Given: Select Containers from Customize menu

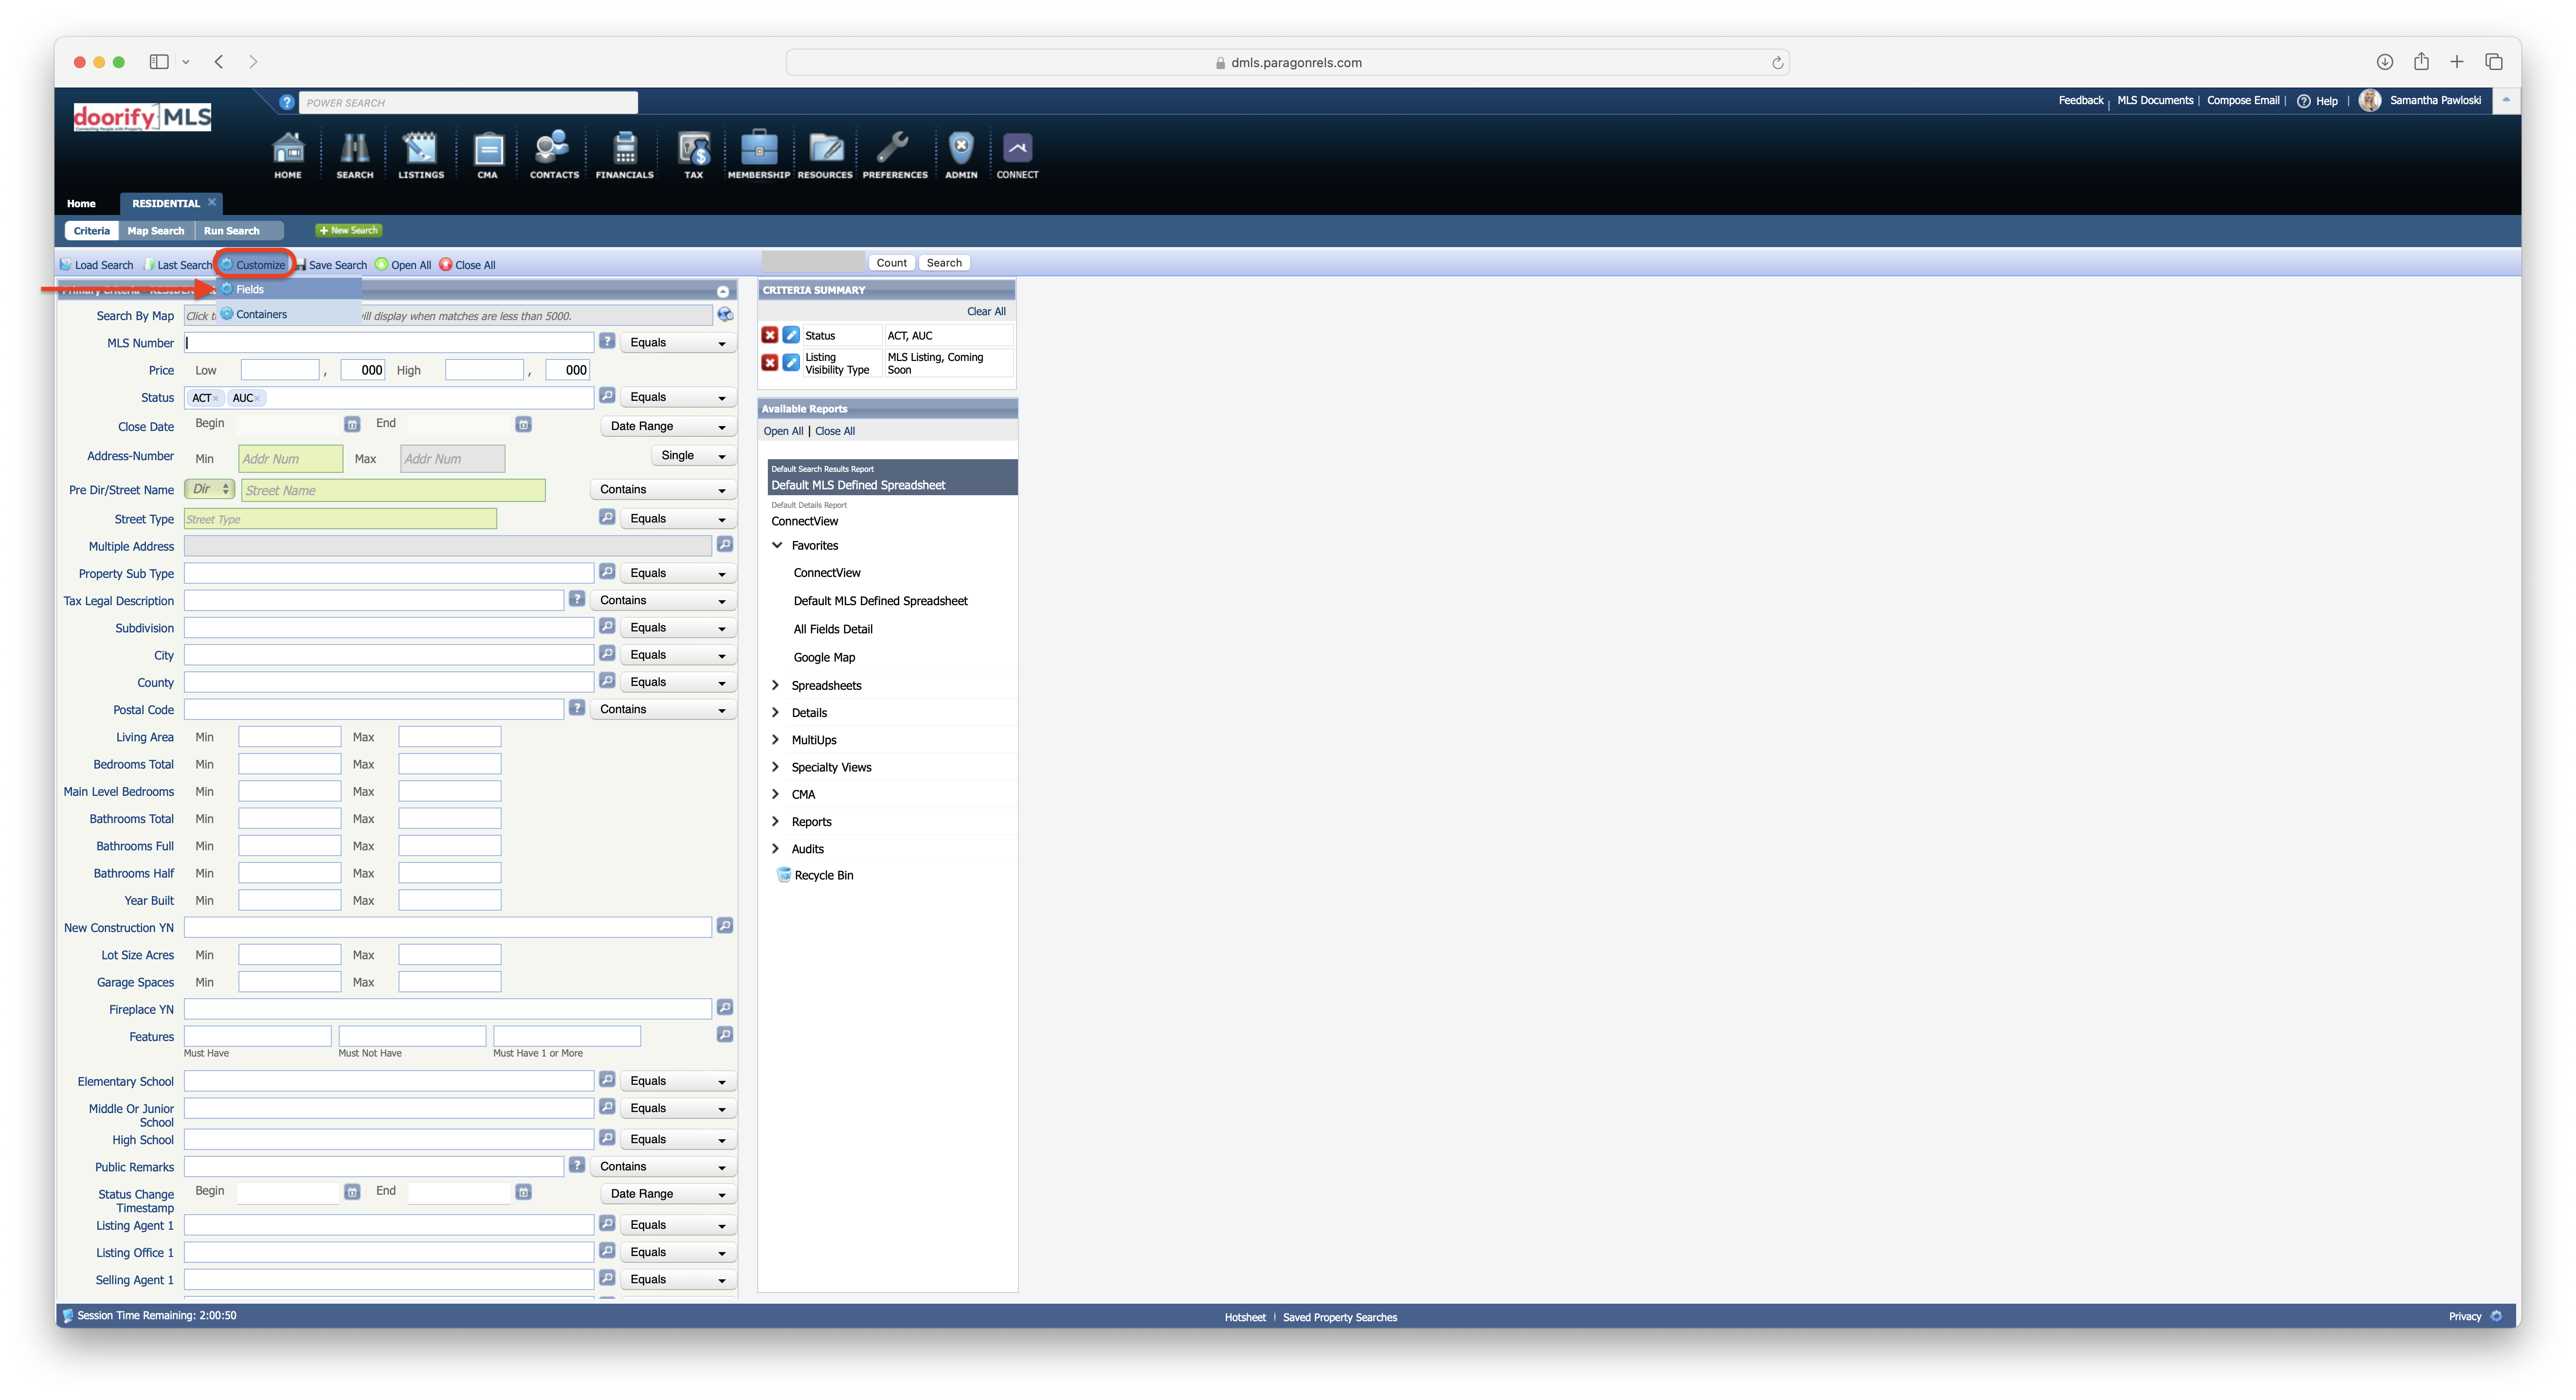Looking at the screenshot, I should click(x=289, y=314).
